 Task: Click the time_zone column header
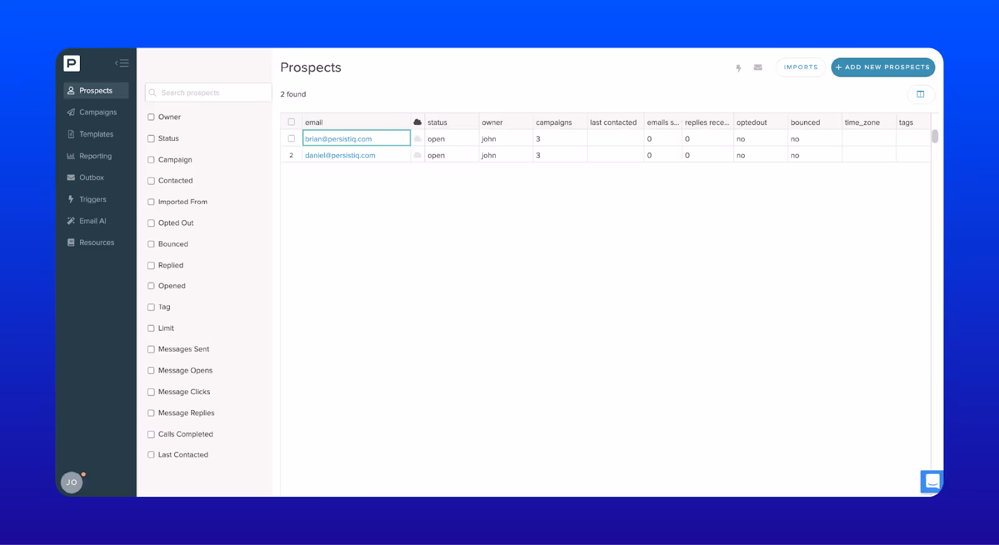(x=869, y=122)
